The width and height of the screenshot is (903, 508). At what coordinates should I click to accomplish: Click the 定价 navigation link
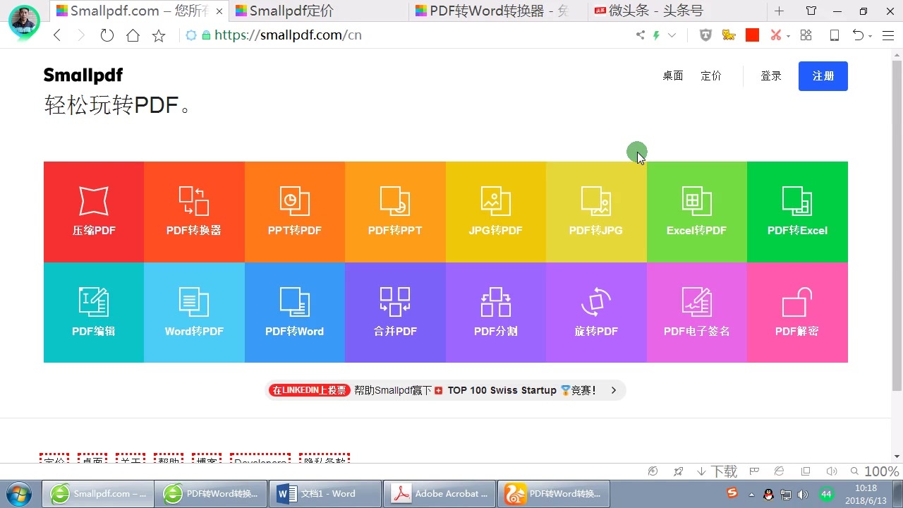(711, 76)
